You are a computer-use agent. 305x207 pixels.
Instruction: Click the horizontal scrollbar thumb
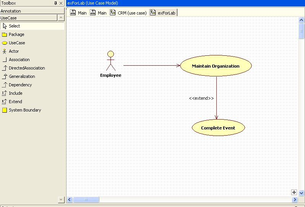(x=86, y=200)
